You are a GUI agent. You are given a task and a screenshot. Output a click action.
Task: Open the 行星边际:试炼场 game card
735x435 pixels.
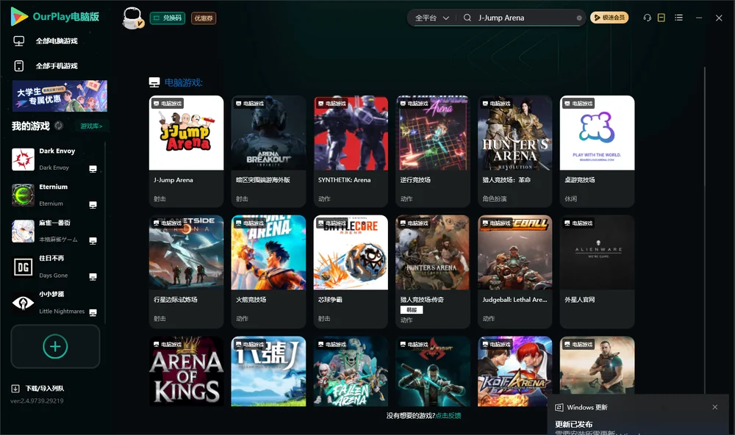click(x=186, y=271)
